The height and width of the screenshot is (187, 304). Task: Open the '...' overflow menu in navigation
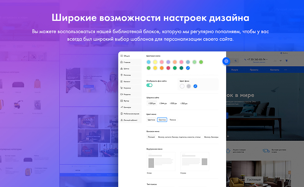click(x=286, y=70)
